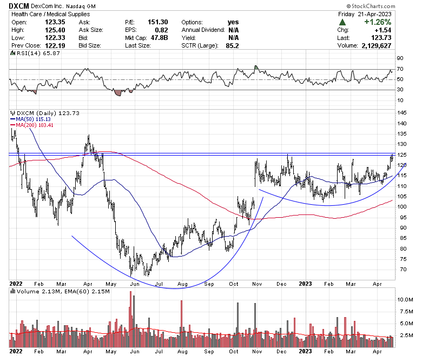Click the RSI(14) indicator icon
Image resolution: width=422 pixels, height=356 pixels.
12,53
